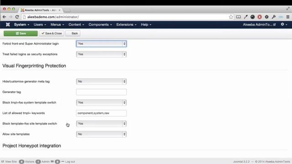292x164 pixels.
Task: Click Visual Fingerprinting Protection heading
Action: 34,66
